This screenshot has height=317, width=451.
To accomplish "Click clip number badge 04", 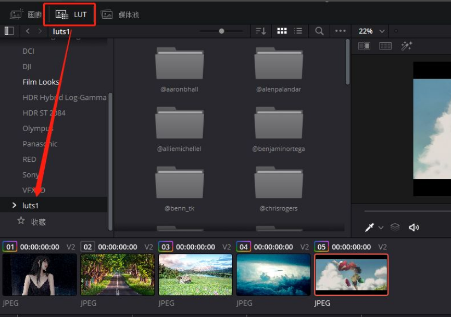I will pyautogui.click(x=244, y=247).
